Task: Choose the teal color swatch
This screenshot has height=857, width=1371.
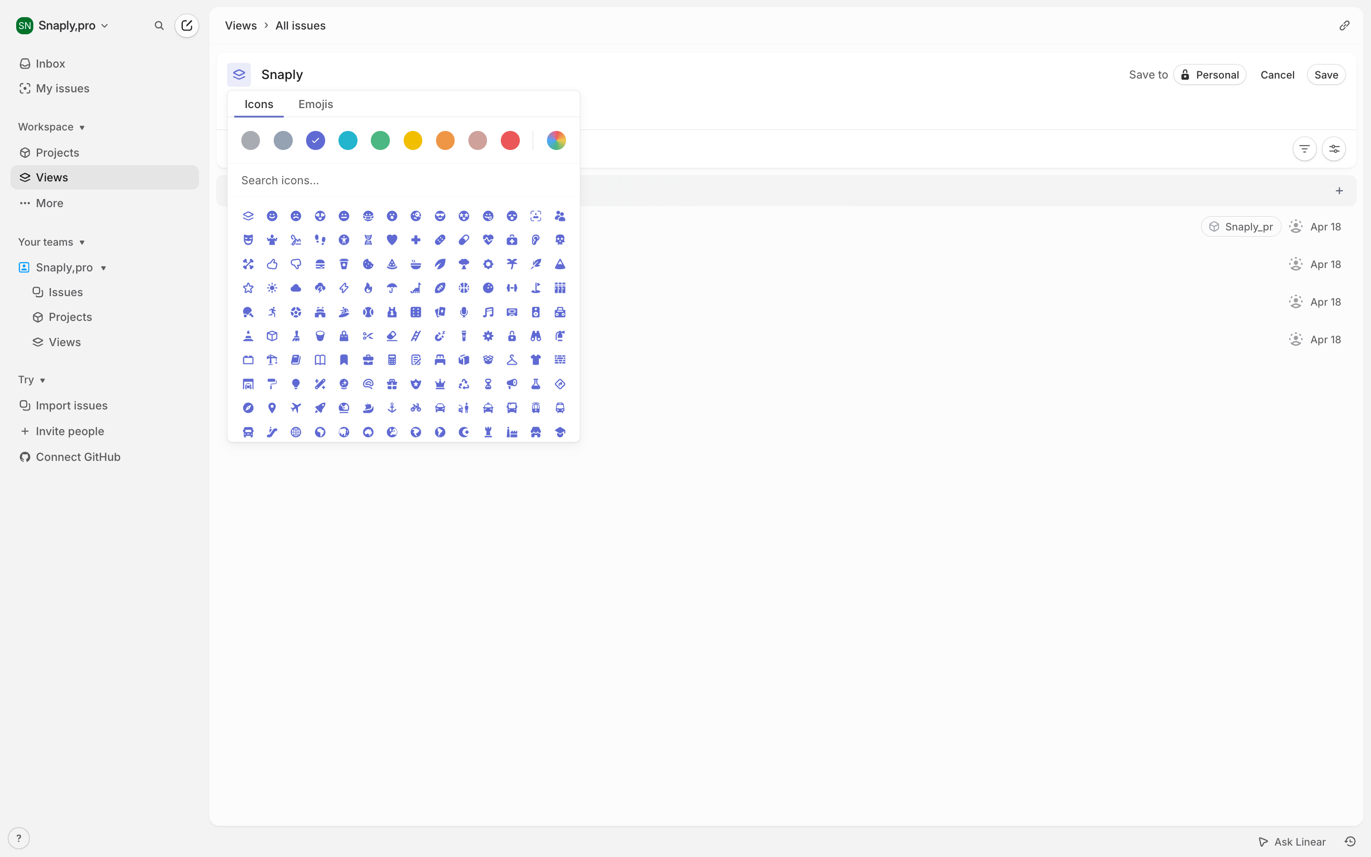Action: (x=348, y=140)
